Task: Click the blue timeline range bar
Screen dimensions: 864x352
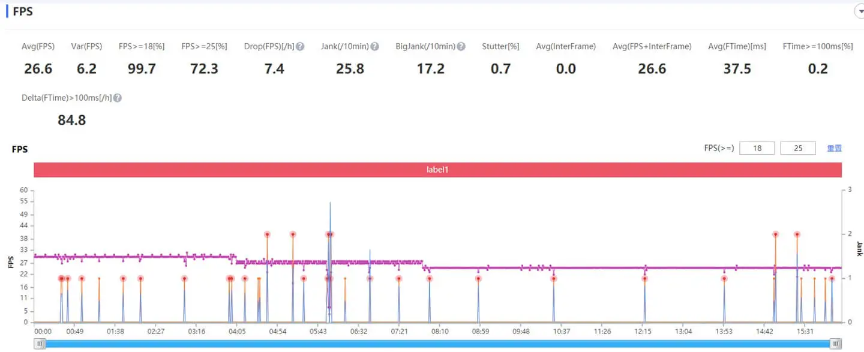Action: (x=437, y=344)
